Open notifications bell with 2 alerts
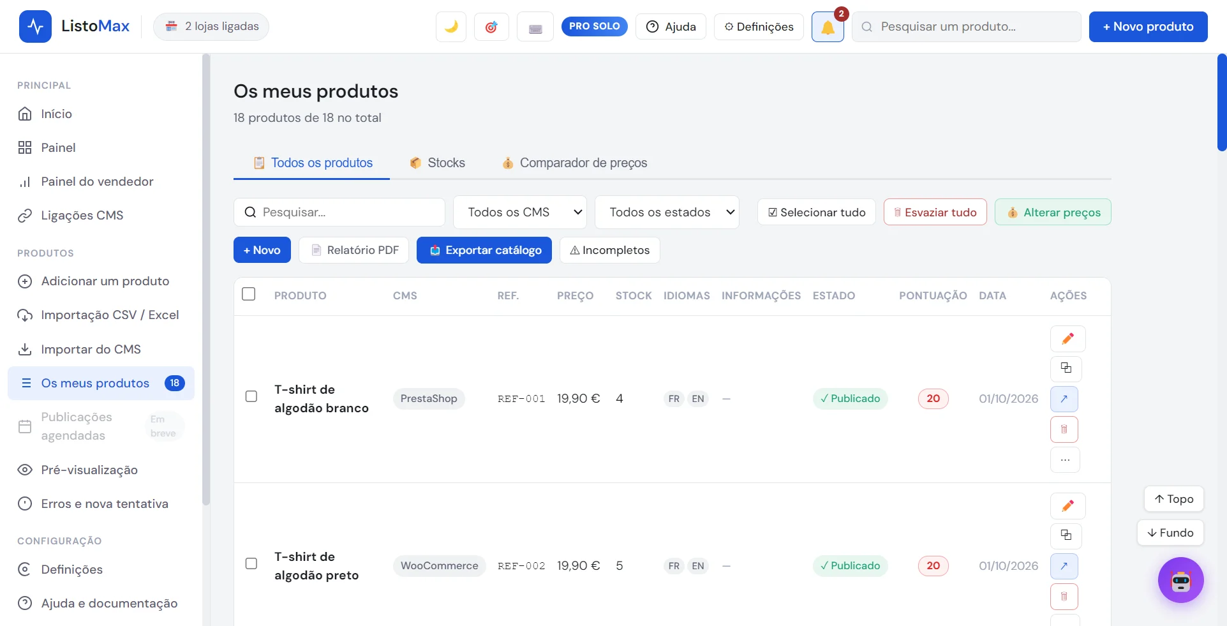Screen dimensions: 1227x626 (828, 27)
